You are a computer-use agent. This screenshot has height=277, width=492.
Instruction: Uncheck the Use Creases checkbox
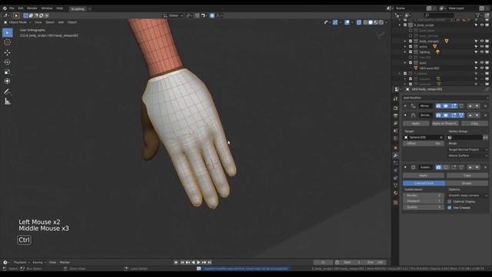click(450, 208)
